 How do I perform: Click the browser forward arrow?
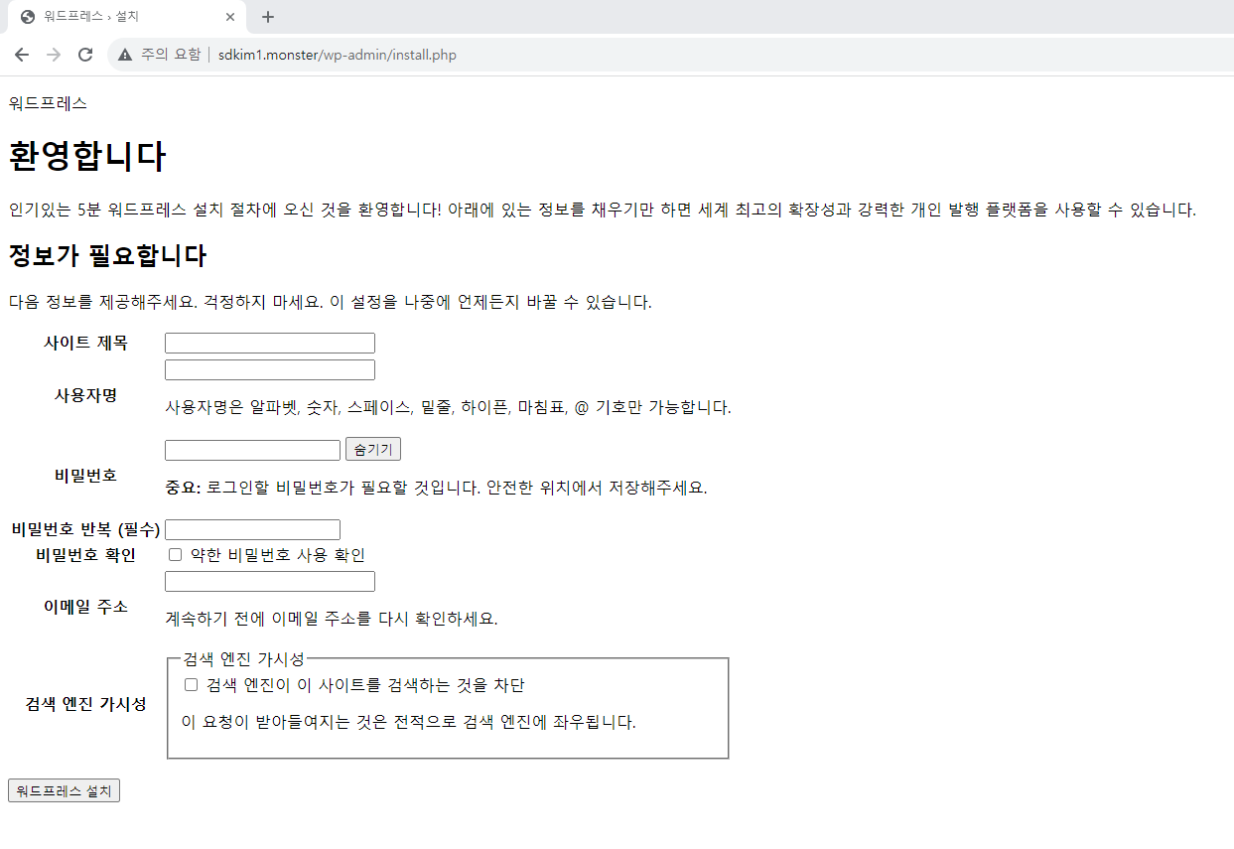click(x=54, y=55)
